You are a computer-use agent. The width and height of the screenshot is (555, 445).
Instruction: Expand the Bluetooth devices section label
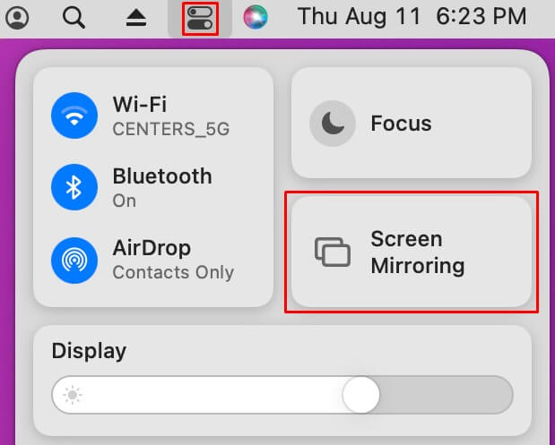162,187
